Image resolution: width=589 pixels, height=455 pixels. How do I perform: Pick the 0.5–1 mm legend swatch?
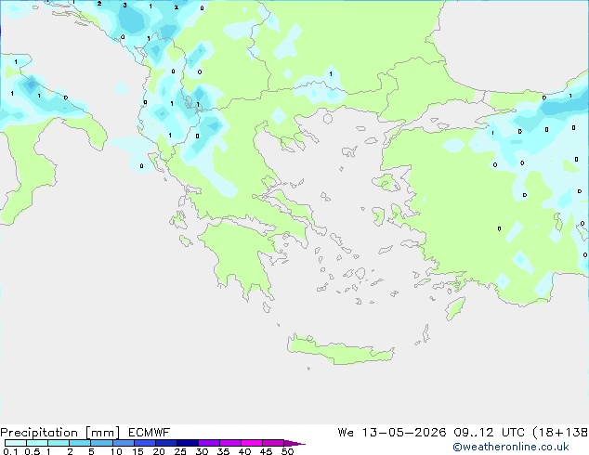(x=37, y=443)
